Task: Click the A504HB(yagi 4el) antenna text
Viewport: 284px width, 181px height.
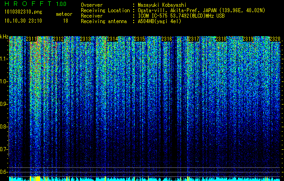Action: coord(159,21)
